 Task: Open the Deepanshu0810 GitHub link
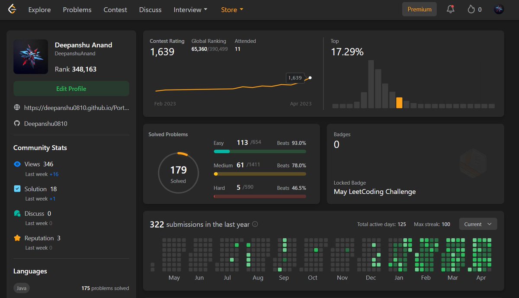click(x=45, y=124)
